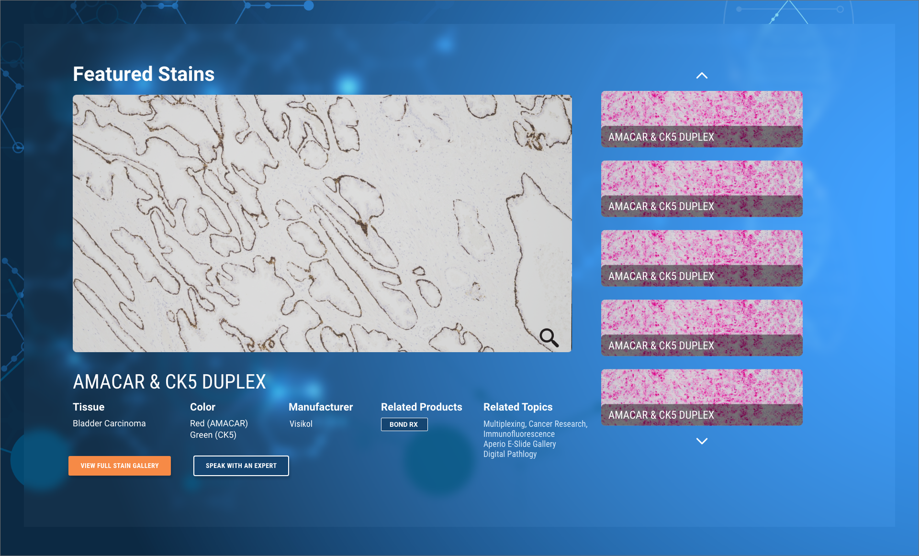Follow the Digital Pathlogy topic link
The width and height of the screenshot is (919, 556).
(x=510, y=454)
